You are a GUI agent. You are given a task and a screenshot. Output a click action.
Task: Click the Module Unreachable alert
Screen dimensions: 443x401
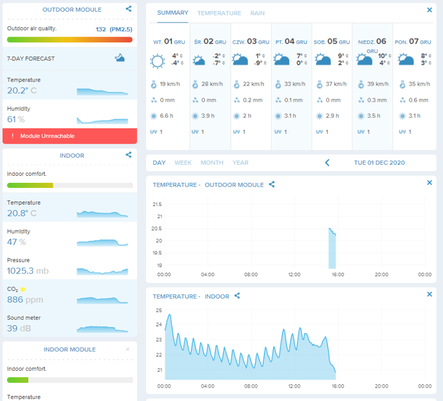click(x=70, y=136)
